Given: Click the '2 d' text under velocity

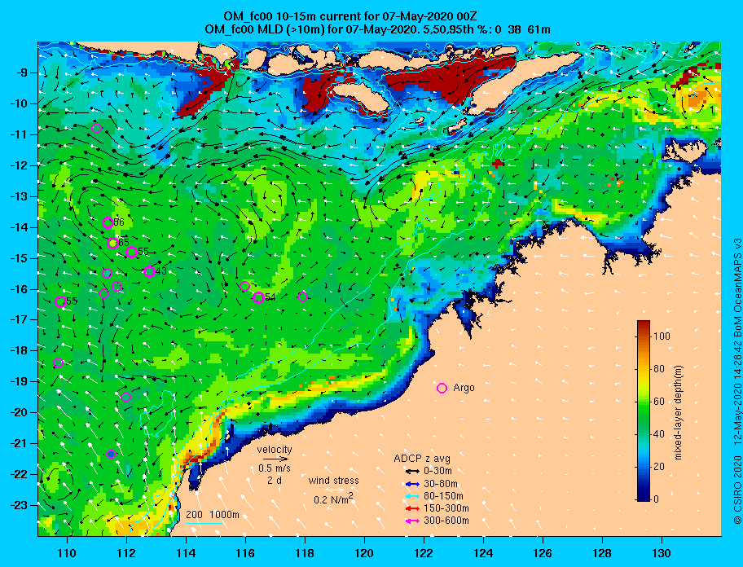Looking at the screenshot, I should [x=275, y=481].
